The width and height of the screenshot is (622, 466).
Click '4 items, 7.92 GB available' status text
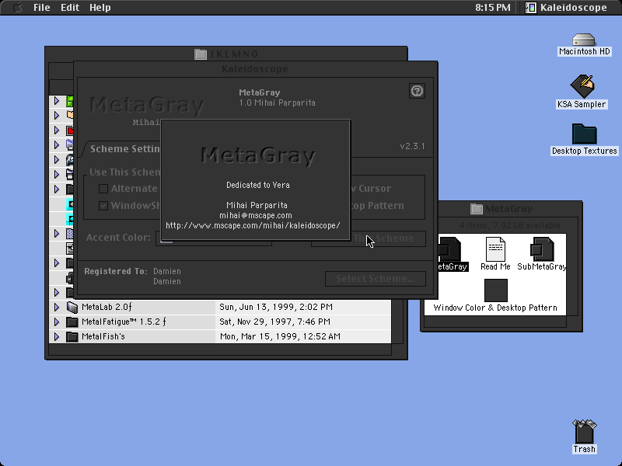(x=509, y=225)
